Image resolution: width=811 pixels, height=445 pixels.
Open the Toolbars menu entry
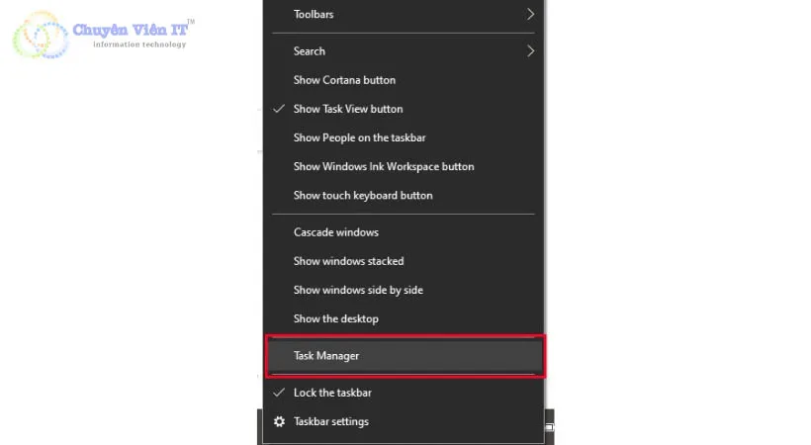[314, 15]
